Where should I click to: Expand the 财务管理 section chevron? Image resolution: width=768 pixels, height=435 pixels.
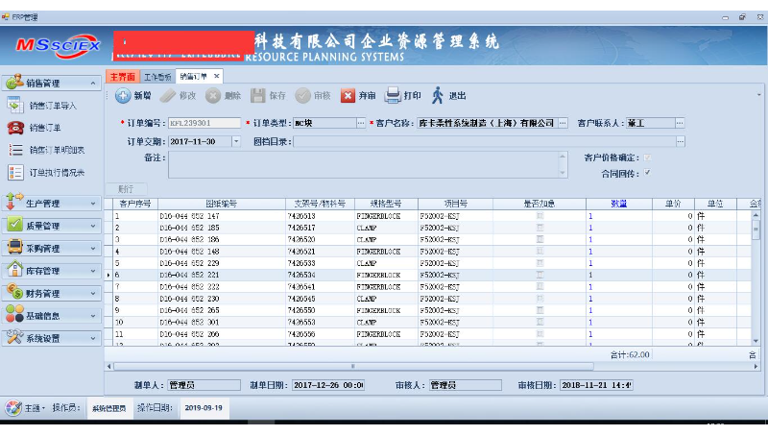(x=93, y=294)
